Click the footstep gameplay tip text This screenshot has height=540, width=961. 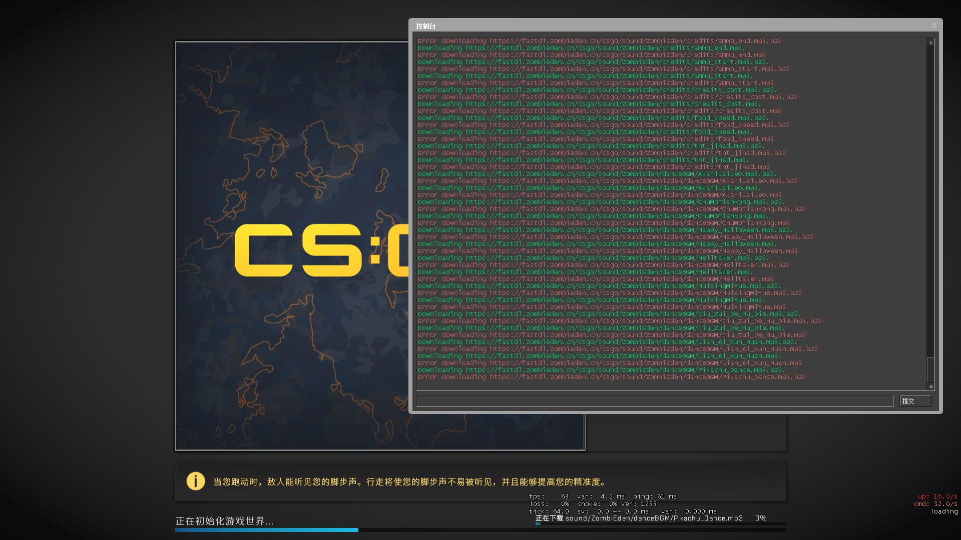point(410,481)
